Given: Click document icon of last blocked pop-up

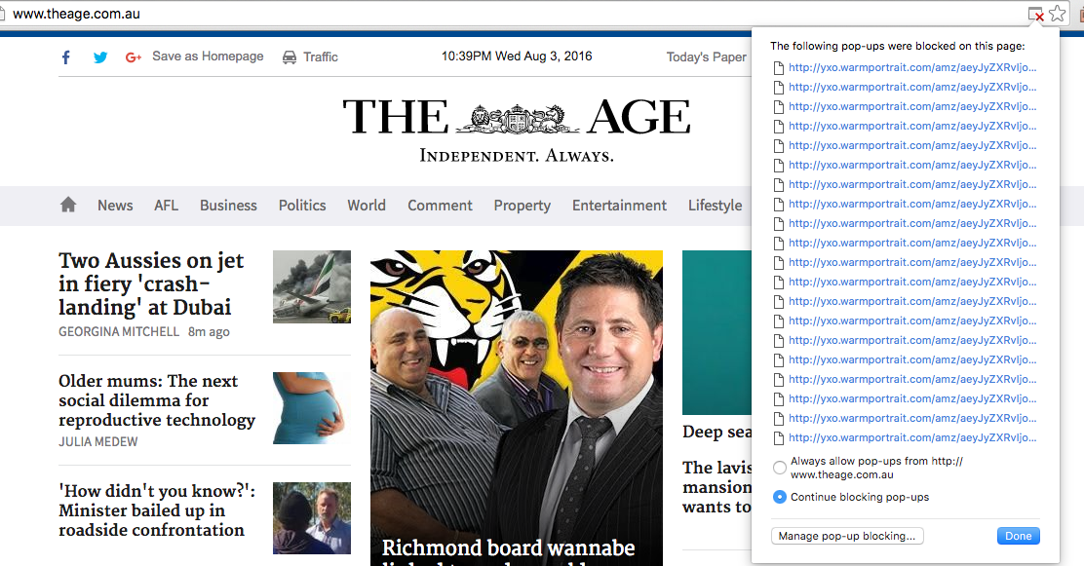Looking at the screenshot, I should coord(779,438).
